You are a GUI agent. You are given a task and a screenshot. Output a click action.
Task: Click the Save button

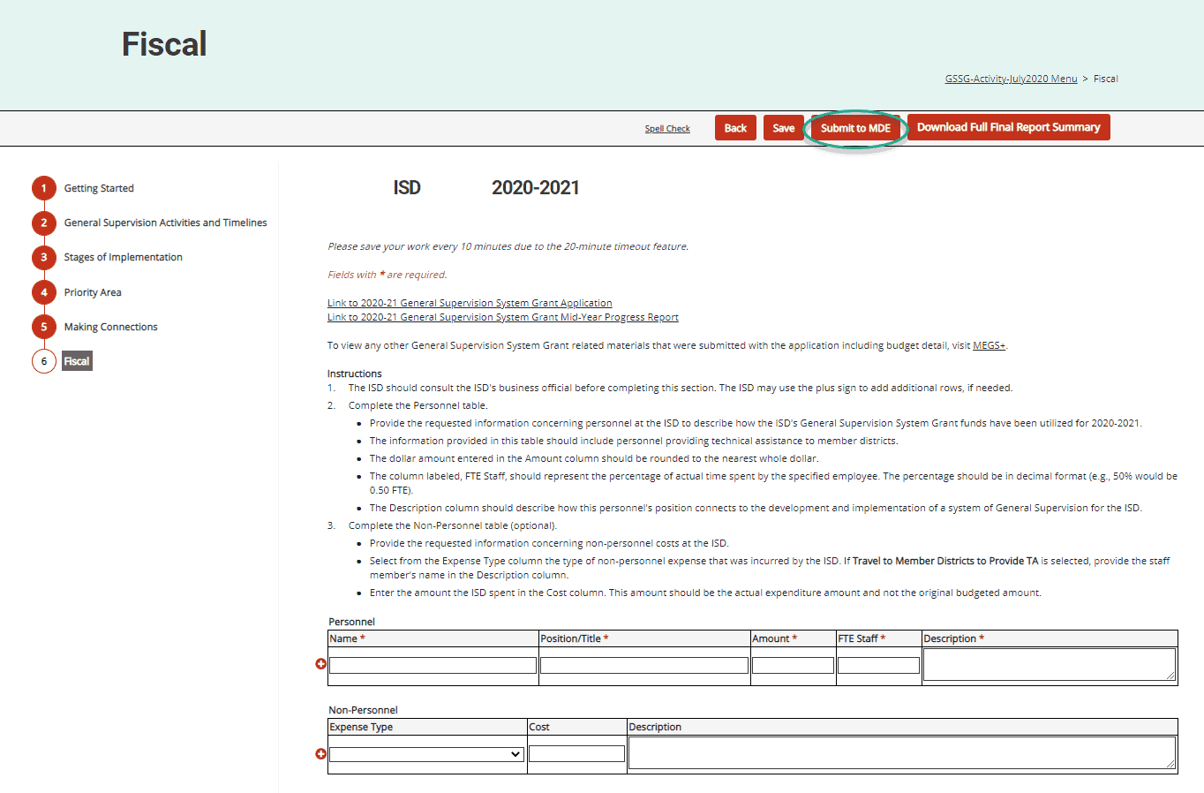coord(784,128)
